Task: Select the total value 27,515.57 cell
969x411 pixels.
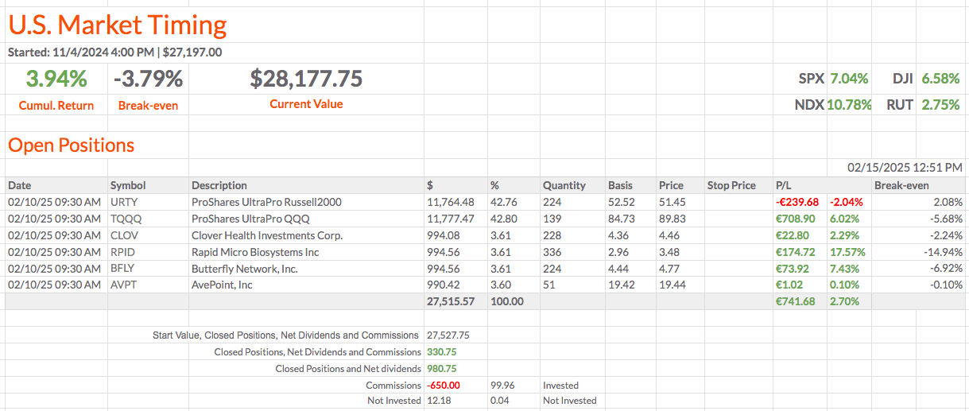Action: point(451,301)
